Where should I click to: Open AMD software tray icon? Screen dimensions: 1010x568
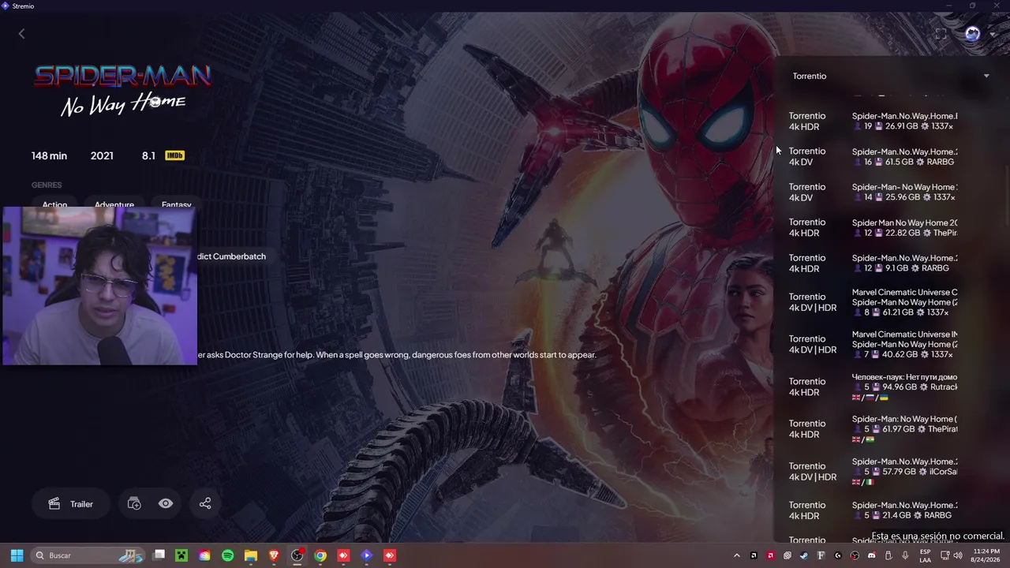[x=771, y=555]
